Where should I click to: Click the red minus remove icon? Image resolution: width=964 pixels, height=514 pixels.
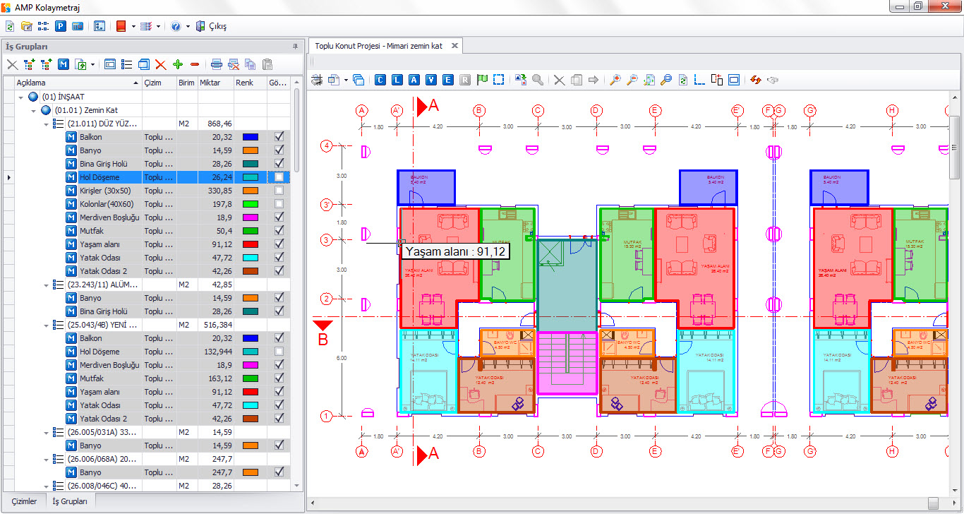[x=195, y=64]
